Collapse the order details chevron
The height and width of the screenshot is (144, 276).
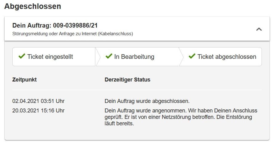point(259,29)
